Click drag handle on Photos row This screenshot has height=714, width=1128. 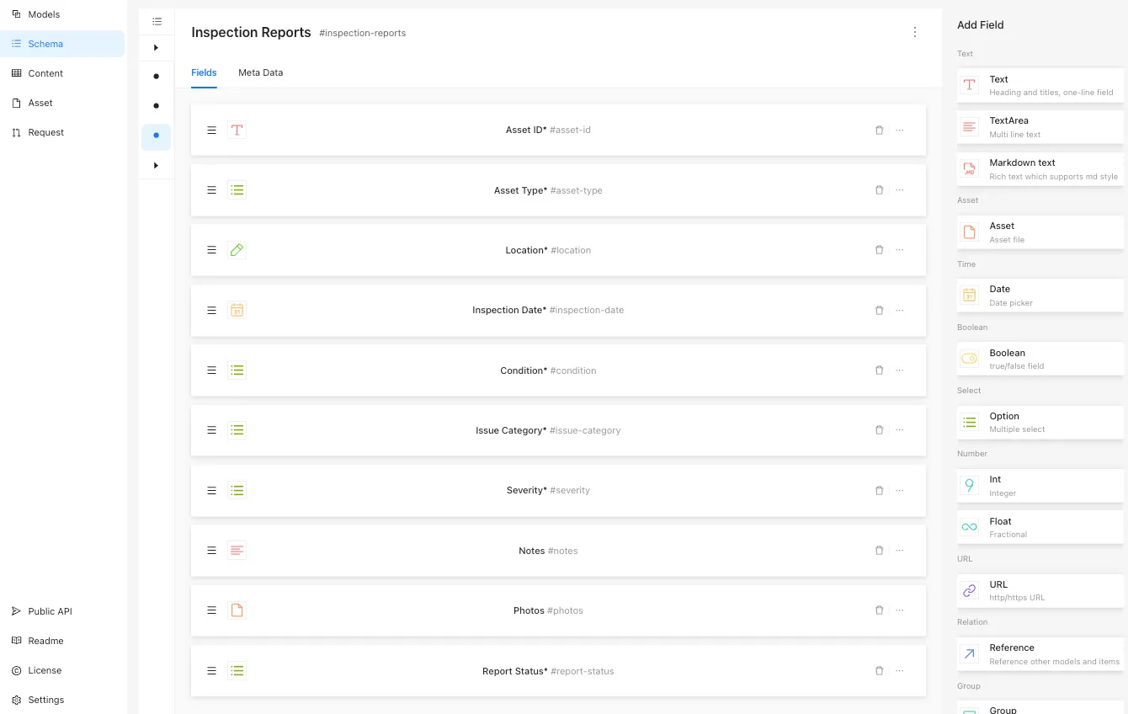click(x=212, y=610)
